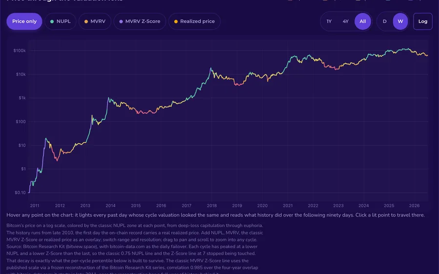Click the 2020 year label
The height and width of the screenshot is (274, 439).
tap(262, 205)
